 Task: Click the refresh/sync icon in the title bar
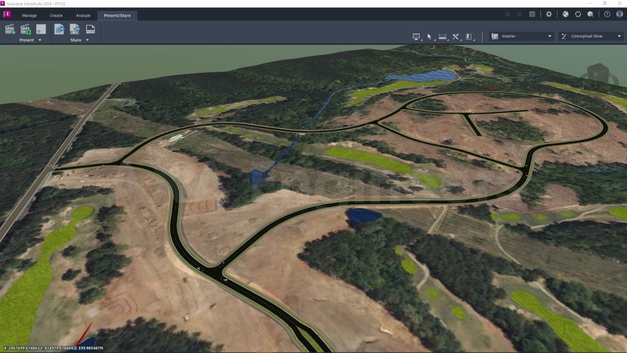click(578, 14)
